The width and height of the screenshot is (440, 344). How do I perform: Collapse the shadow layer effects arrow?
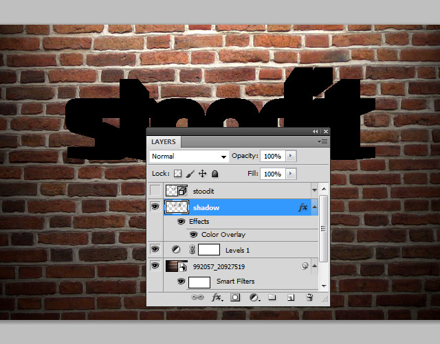(314, 207)
